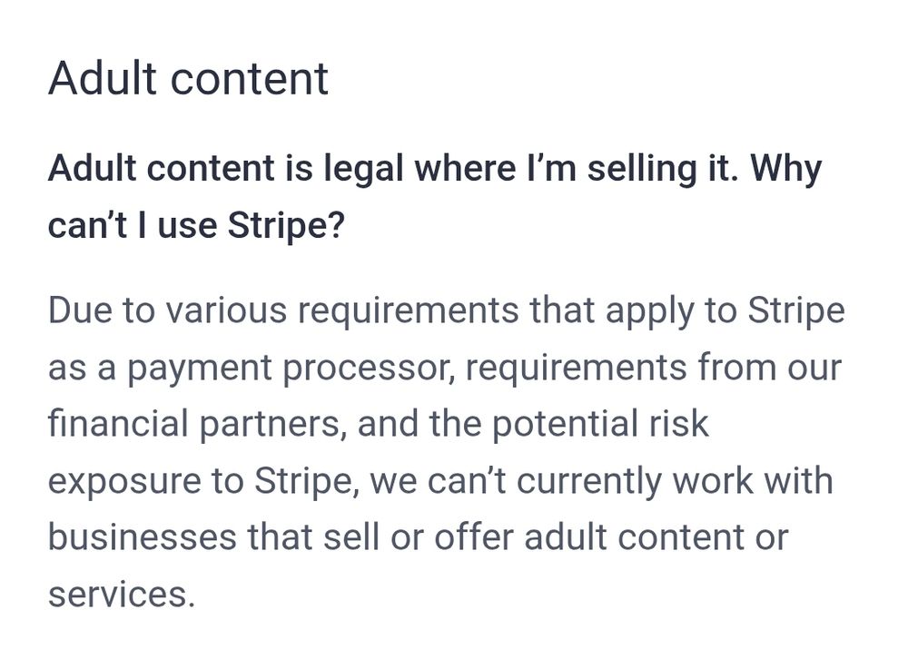
Task: Click "Due to various" at the paragraph start
Action: click(x=167, y=310)
